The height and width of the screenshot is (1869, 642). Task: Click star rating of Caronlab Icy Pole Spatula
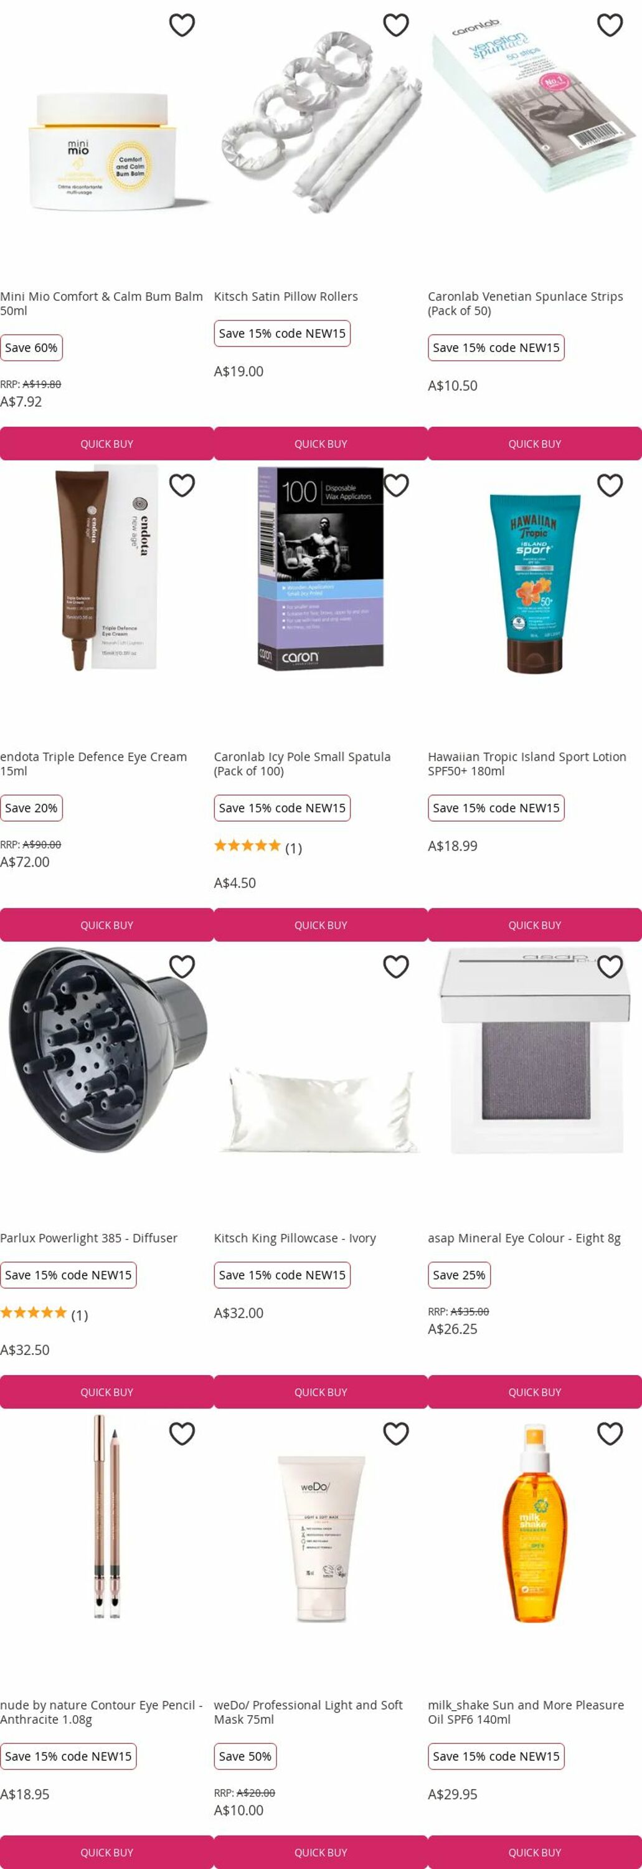(x=247, y=845)
